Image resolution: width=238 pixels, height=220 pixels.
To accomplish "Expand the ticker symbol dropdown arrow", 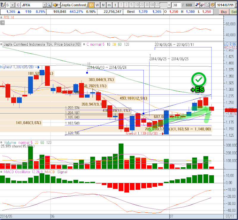I will [x=44, y=5].
